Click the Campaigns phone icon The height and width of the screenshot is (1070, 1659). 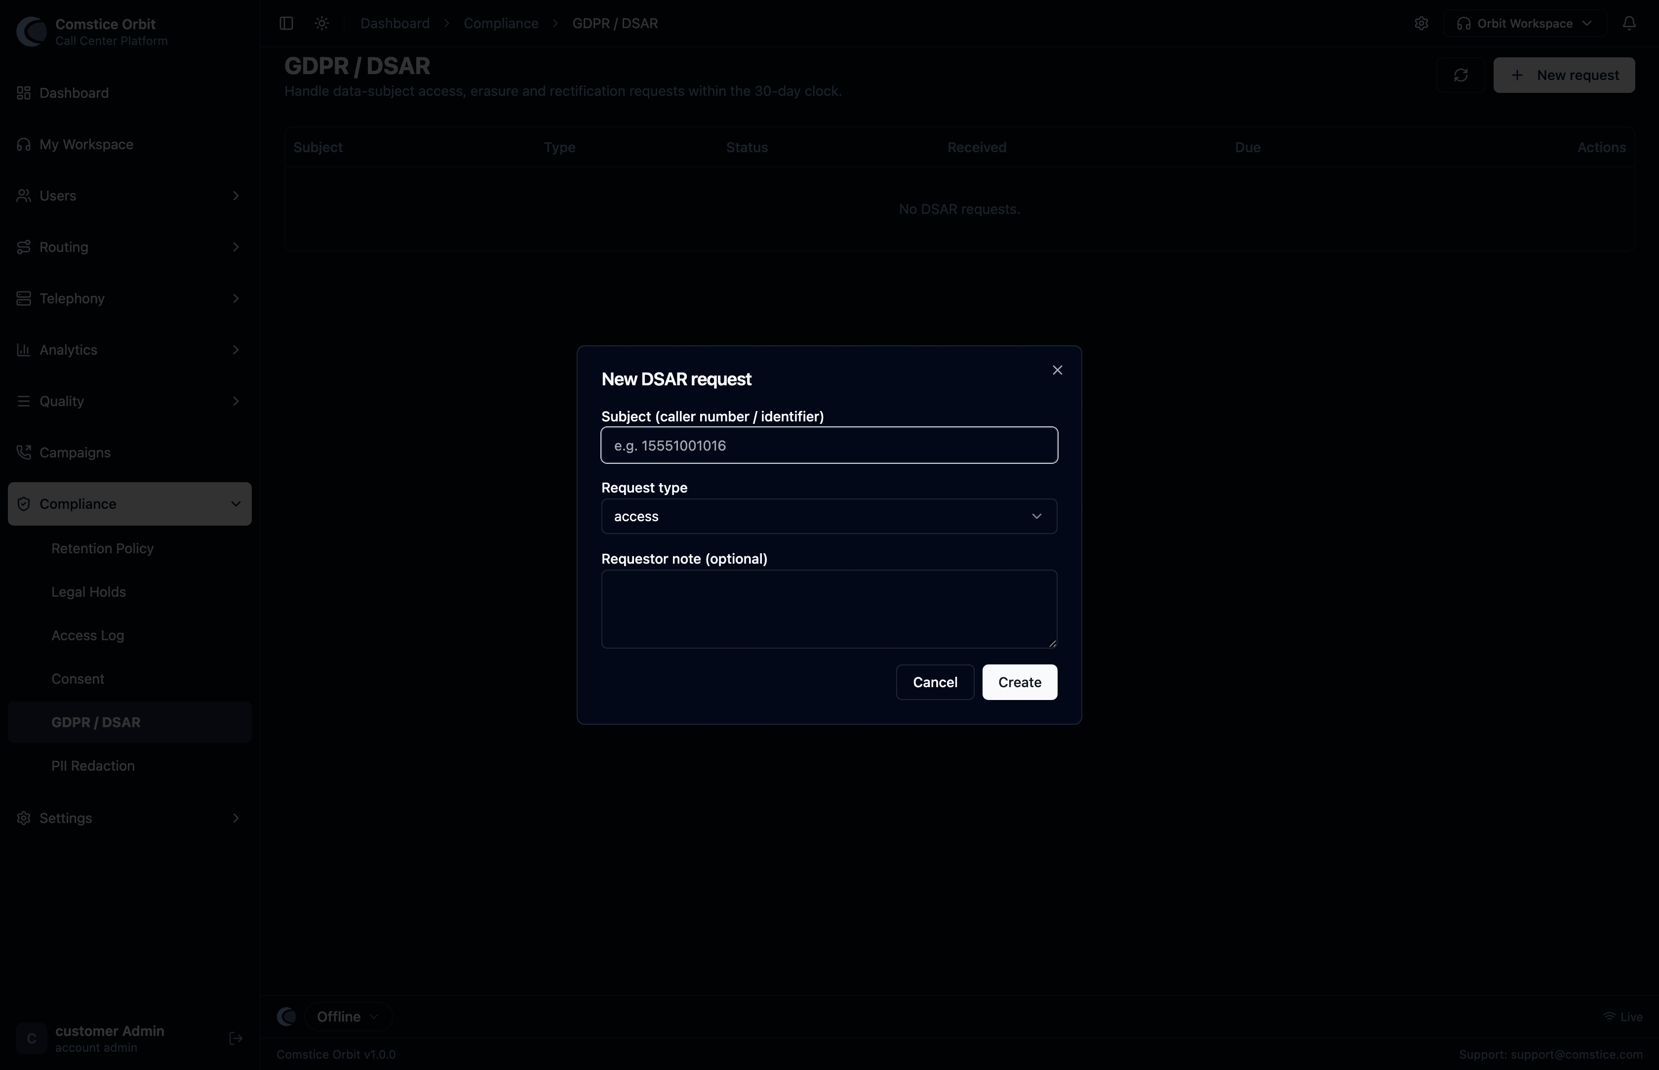[x=24, y=453]
